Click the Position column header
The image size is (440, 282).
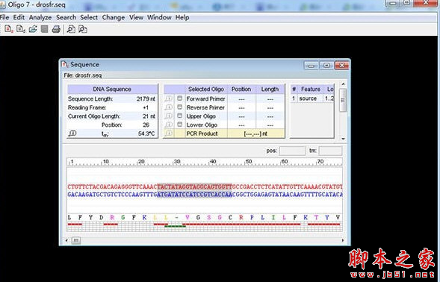point(241,89)
